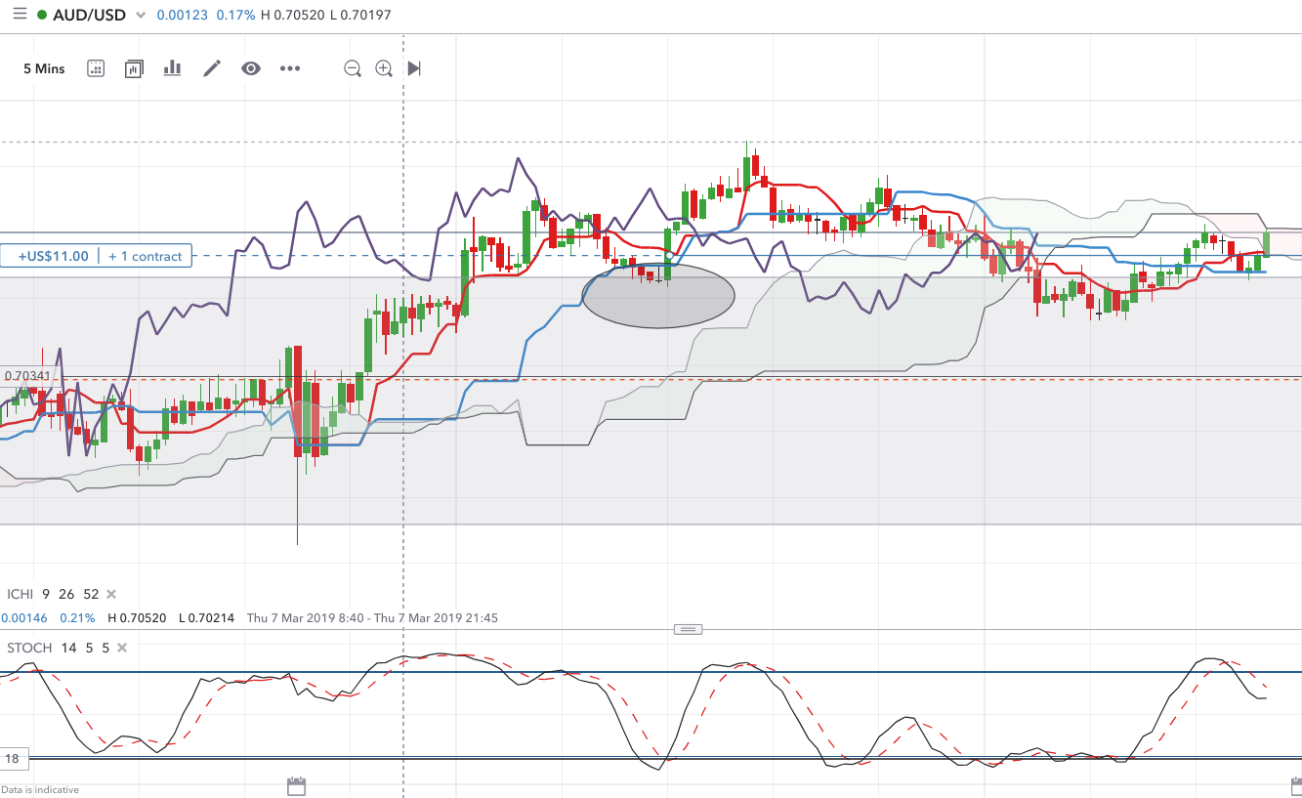The height and width of the screenshot is (798, 1302).
Task: Click the AUD/USD instrument name
Action: tap(89, 16)
